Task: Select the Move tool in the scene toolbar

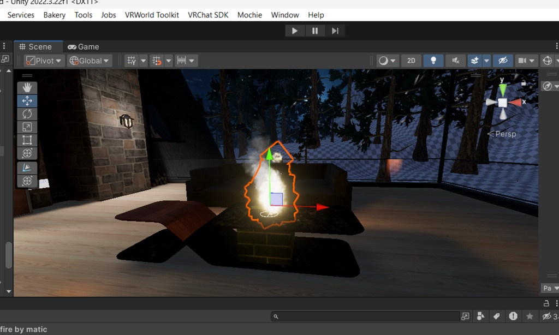Action: (x=27, y=100)
